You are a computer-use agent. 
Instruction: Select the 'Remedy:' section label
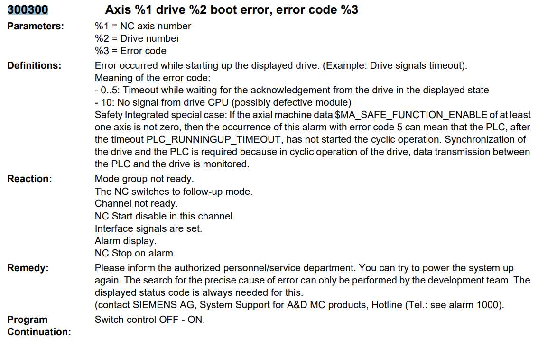click(x=28, y=268)
